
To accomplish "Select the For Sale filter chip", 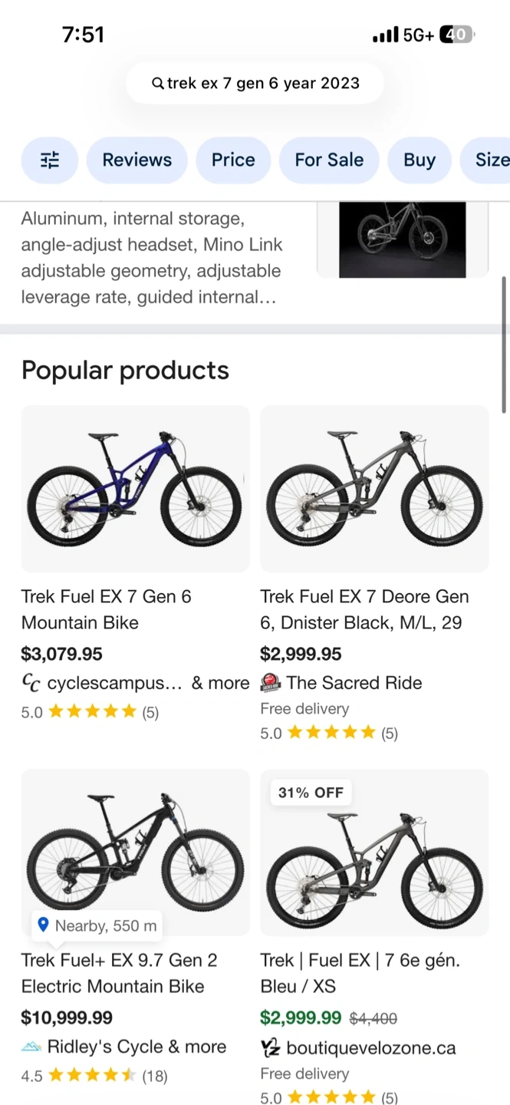I will (x=329, y=160).
